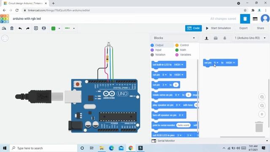The height and width of the screenshot is (152, 270).
Task: Click the Delete trash can in toolbar
Action: pyautogui.click(x=12, y=28)
